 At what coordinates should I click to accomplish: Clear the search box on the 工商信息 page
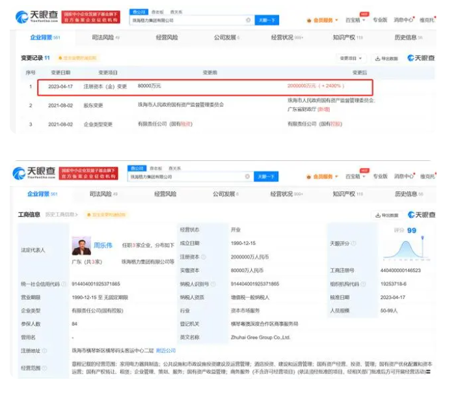point(247,176)
